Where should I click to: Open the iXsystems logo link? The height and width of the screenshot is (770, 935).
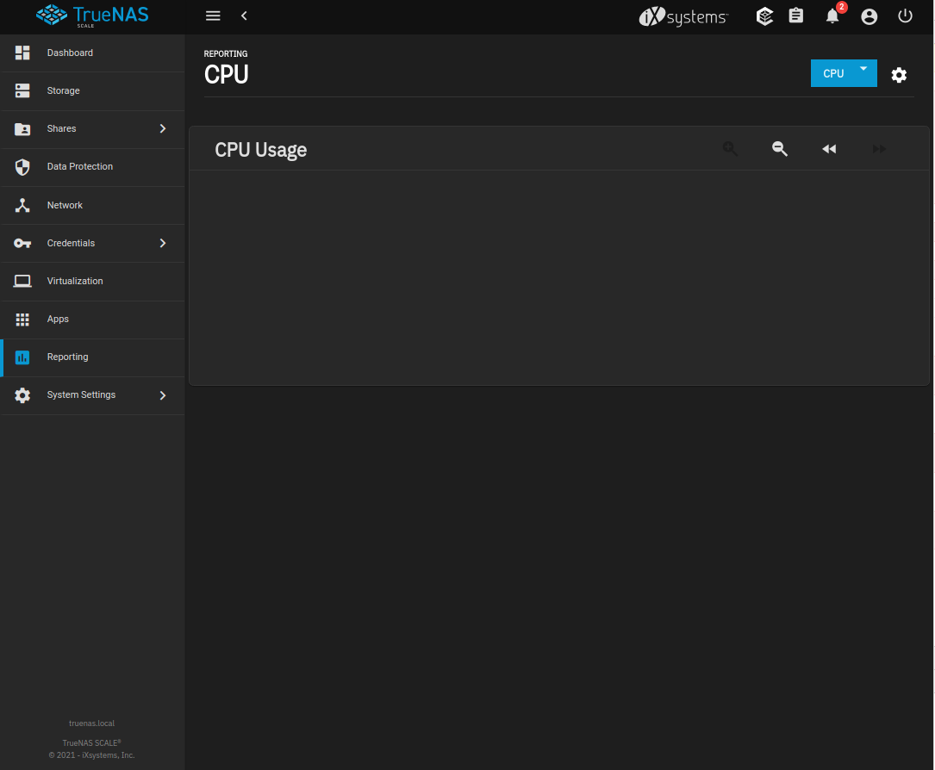pos(683,16)
